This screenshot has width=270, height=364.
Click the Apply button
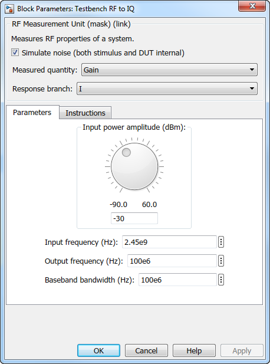[x=242, y=350]
